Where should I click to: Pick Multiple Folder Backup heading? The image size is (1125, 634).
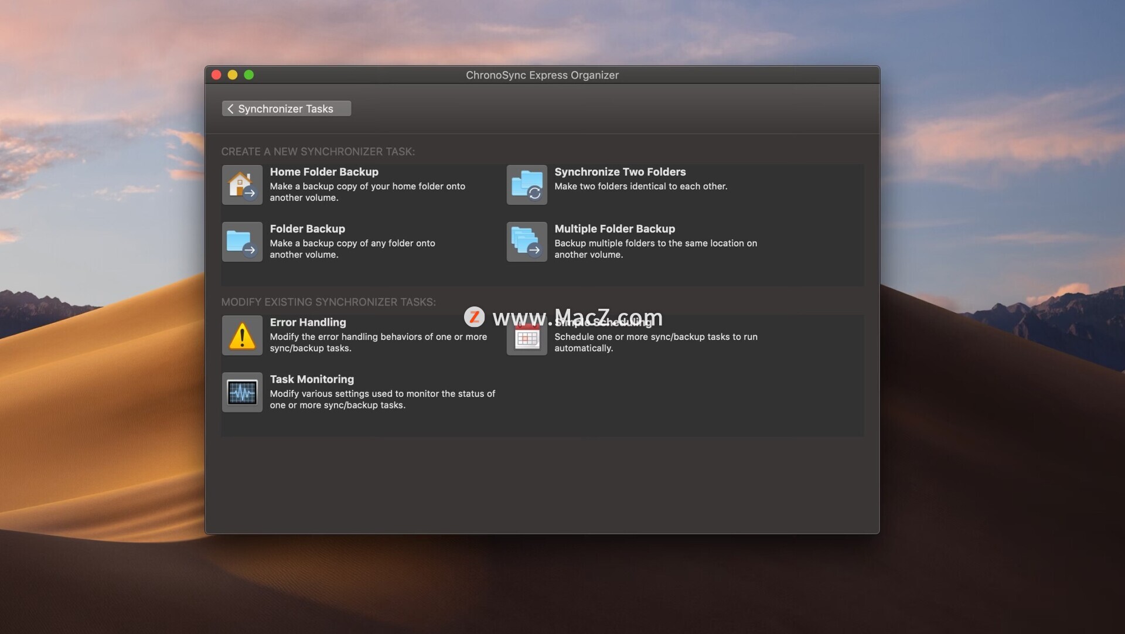pos(615,229)
